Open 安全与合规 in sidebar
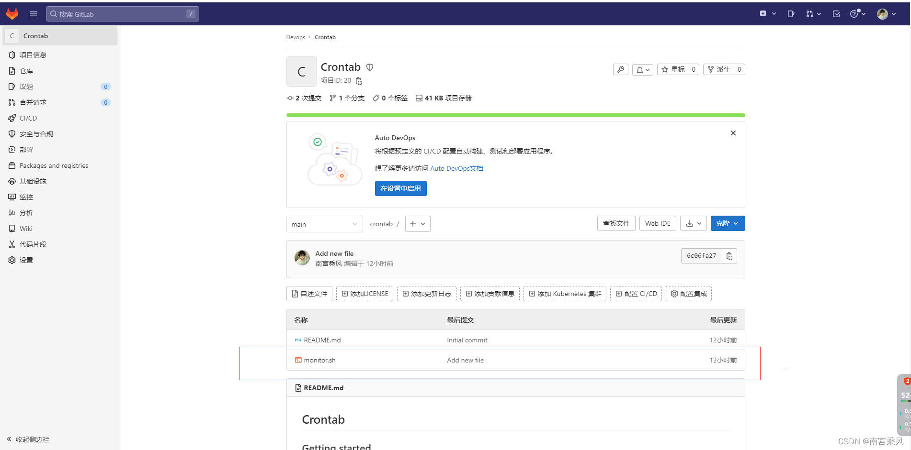The height and width of the screenshot is (450, 911). [60, 134]
